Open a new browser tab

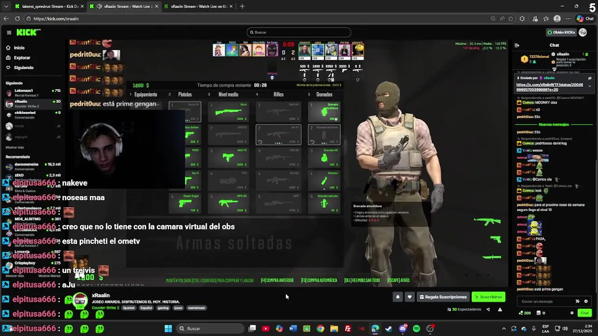pyautogui.click(x=242, y=7)
